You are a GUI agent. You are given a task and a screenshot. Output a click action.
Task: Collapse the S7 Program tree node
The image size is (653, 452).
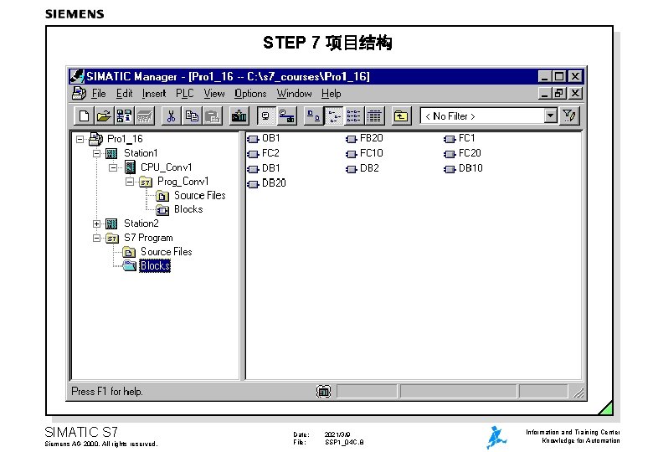click(96, 238)
